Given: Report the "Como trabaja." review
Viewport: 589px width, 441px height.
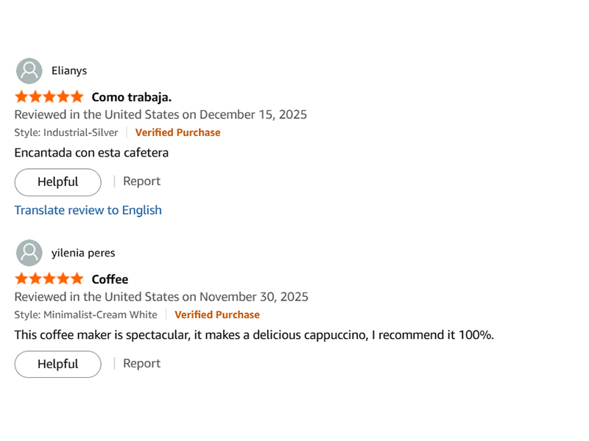Looking at the screenshot, I should click(x=141, y=182).
